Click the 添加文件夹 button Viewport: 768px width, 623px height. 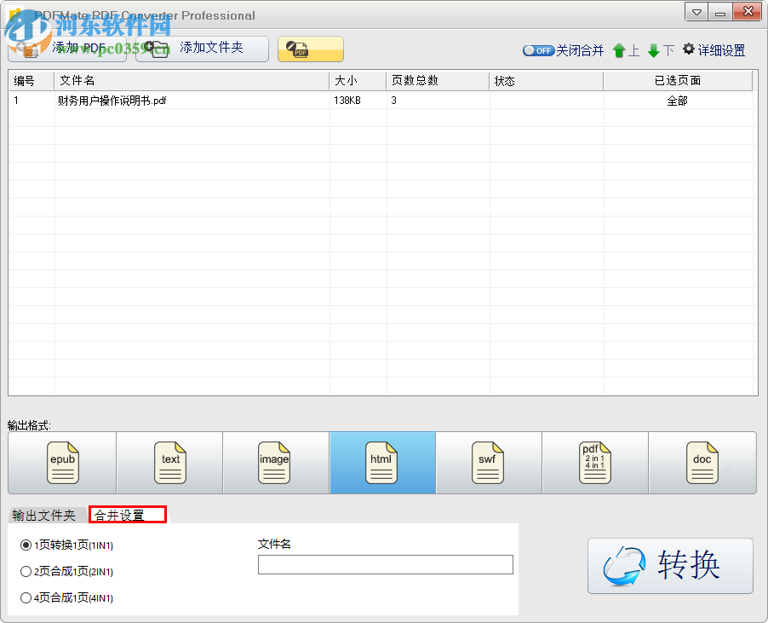[201, 49]
